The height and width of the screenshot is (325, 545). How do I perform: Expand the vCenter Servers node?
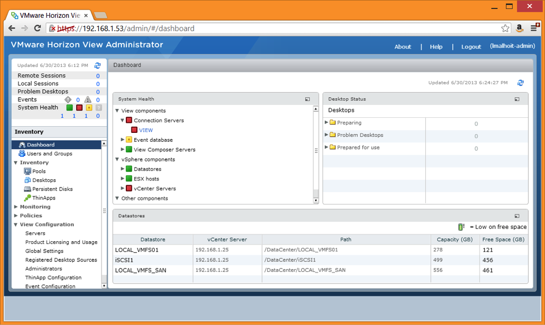[122, 188]
